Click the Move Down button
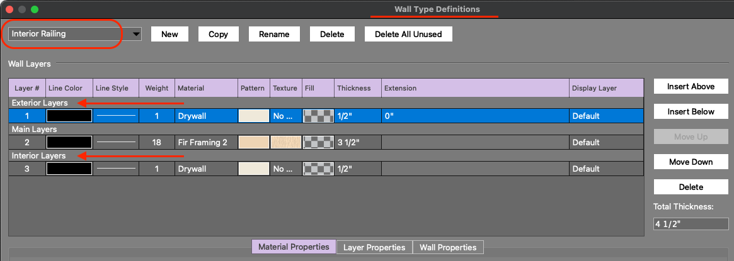Image resolution: width=734 pixels, height=261 pixels. click(691, 162)
